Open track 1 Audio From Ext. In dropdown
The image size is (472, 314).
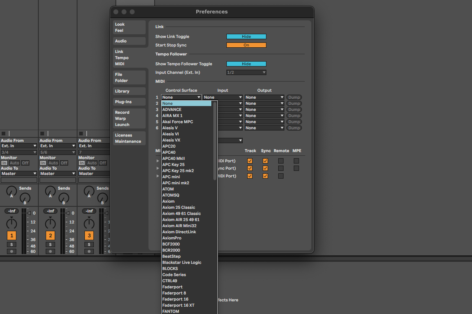[x=19, y=146]
